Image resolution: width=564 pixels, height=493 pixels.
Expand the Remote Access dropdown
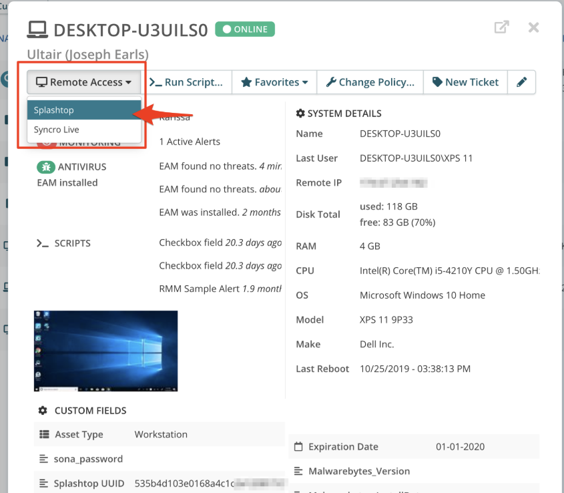tap(84, 82)
